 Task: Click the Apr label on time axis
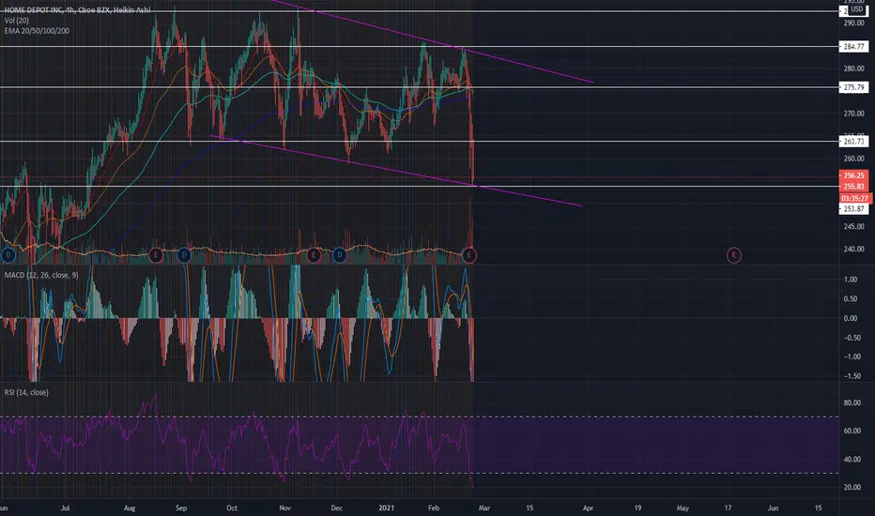click(588, 508)
